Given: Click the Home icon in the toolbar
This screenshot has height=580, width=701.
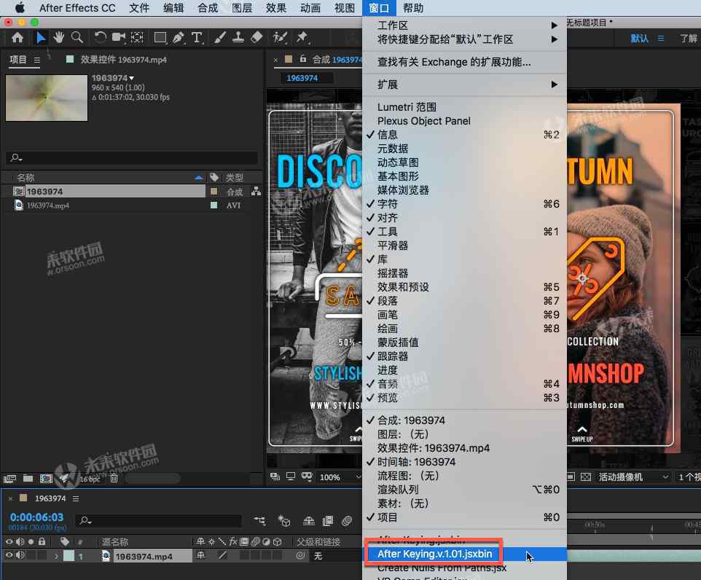Looking at the screenshot, I should coord(17,38).
